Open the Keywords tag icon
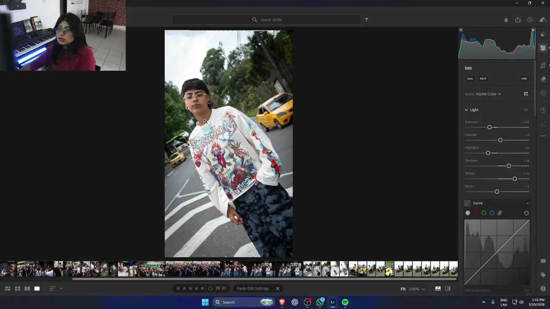 coord(543,275)
